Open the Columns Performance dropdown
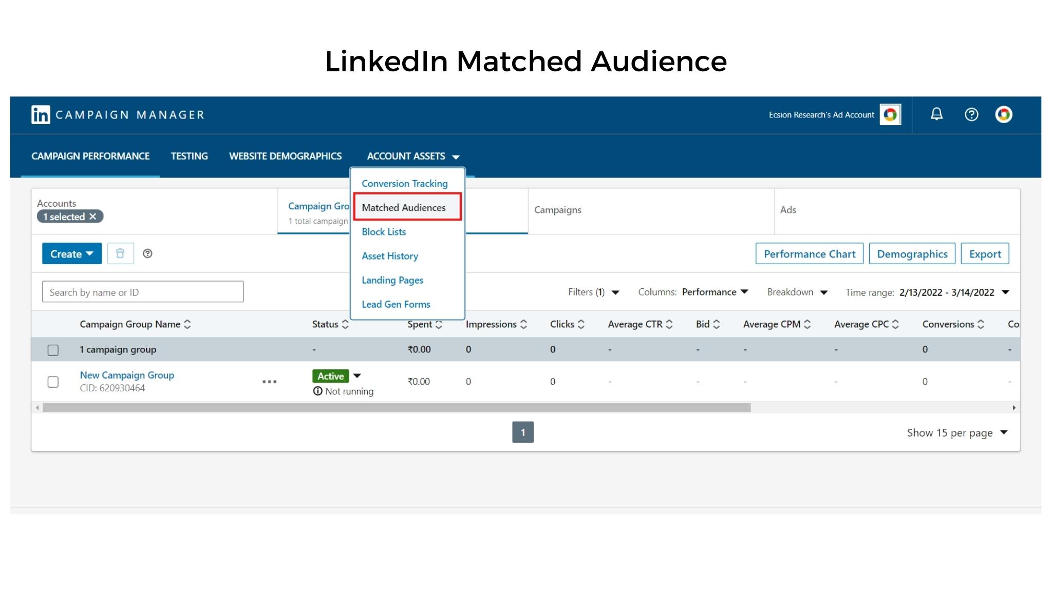The width and height of the screenshot is (1052, 595). click(x=693, y=292)
